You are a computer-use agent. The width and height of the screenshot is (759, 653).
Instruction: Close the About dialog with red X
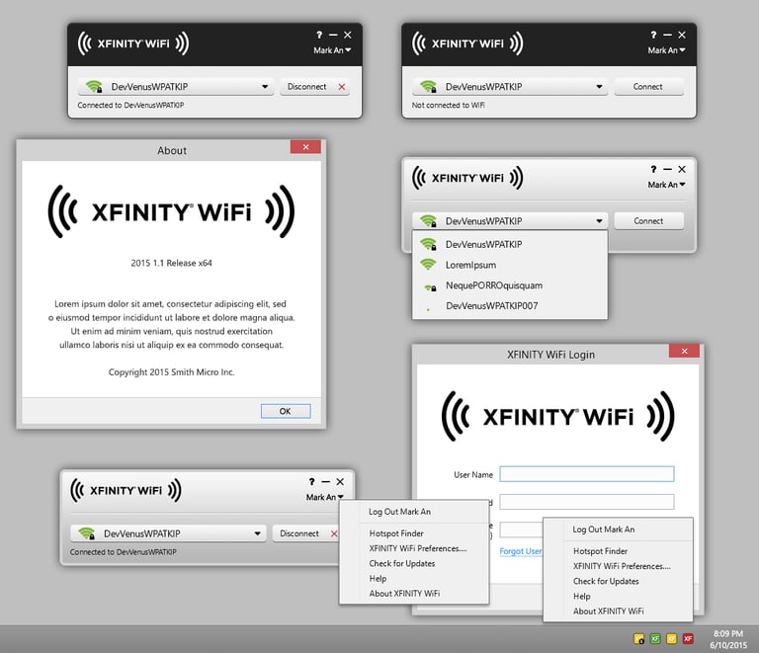(305, 147)
